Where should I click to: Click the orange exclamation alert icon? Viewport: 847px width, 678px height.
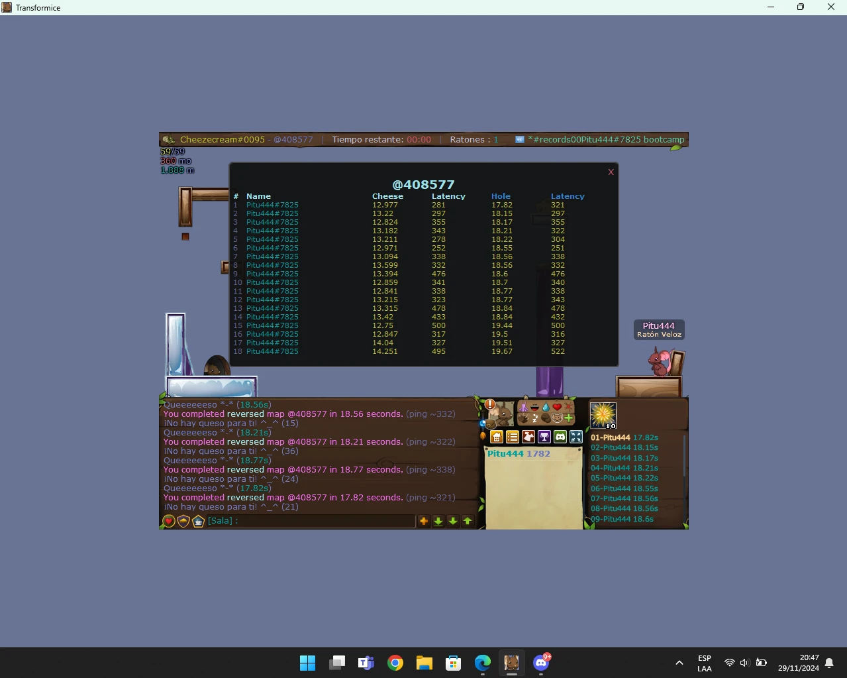tap(490, 404)
